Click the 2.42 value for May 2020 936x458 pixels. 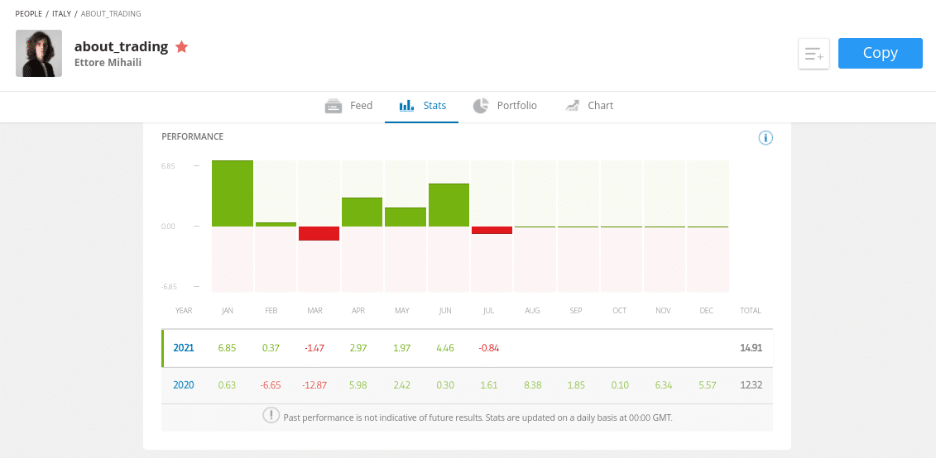click(401, 384)
